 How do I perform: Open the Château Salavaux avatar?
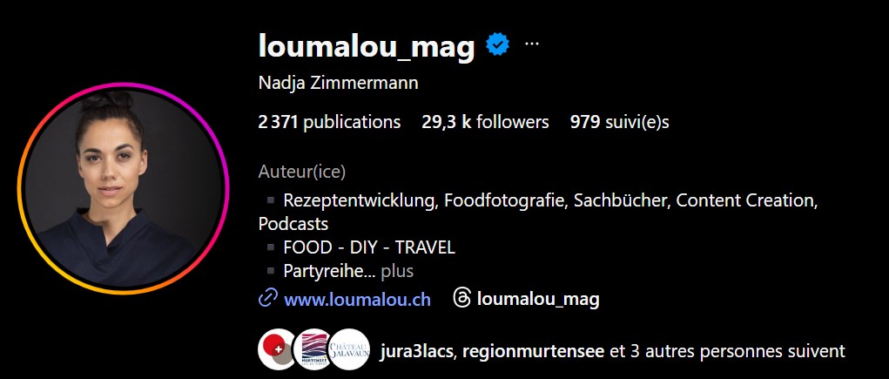350,349
